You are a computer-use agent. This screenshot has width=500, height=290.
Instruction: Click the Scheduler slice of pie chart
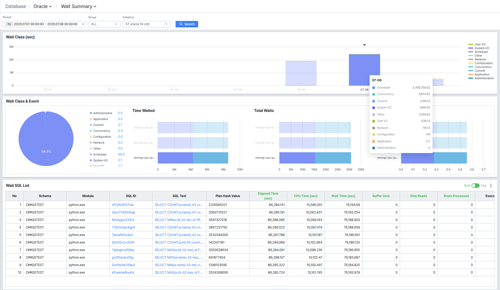coord(46,139)
